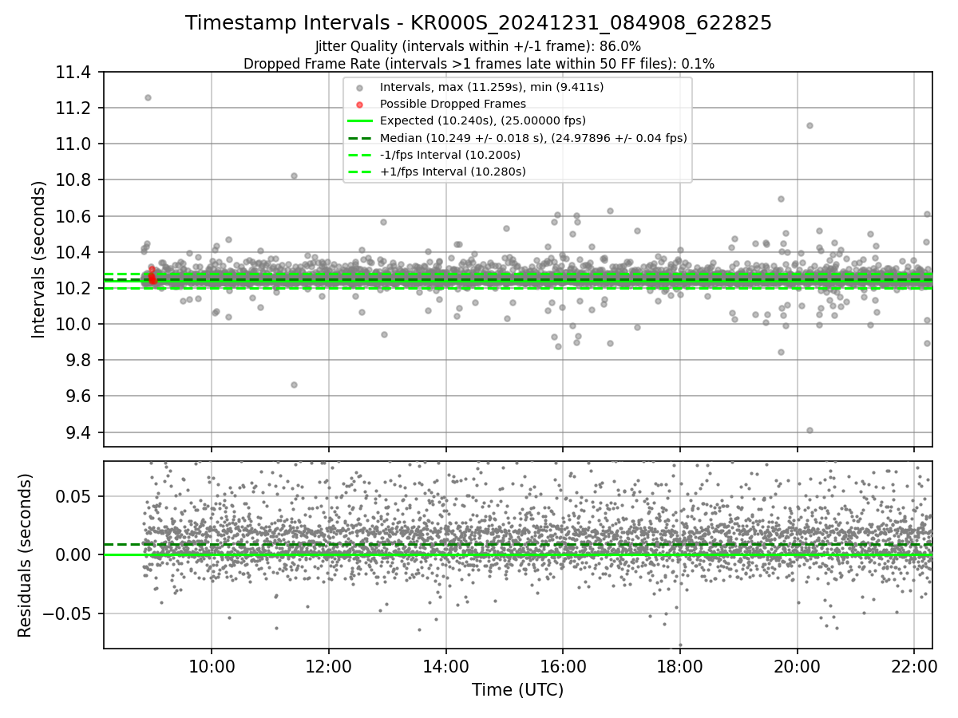Screen dimensions: 958x718
Task: Click the 20:00 x-axis tick label
Action: click(x=797, y=666)
